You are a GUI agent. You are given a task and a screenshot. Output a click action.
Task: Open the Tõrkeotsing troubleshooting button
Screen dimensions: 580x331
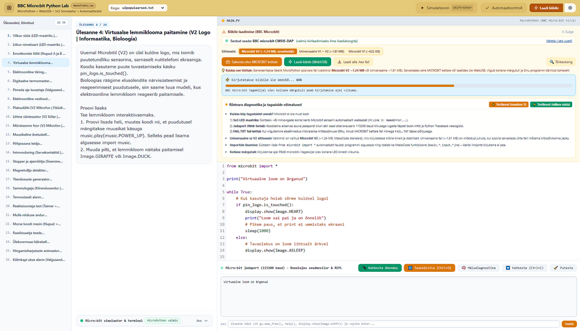pos(561,62)
